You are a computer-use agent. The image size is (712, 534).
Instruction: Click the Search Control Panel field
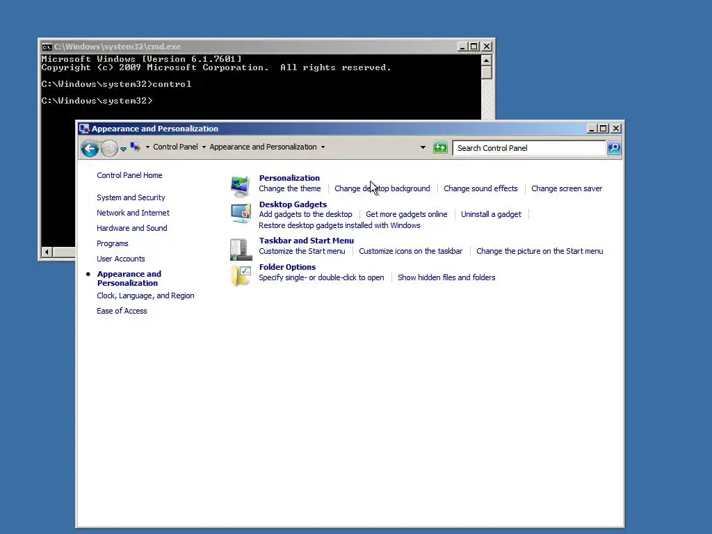(529, 148)
